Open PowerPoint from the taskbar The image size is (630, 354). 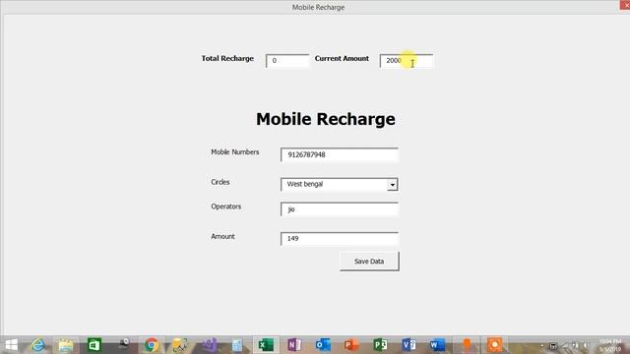pos(351,345)
